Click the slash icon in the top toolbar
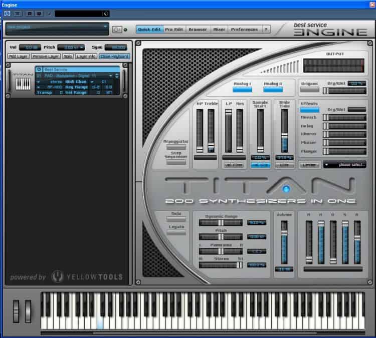Screen dimensions: 376x338 (x=49, y=14)
